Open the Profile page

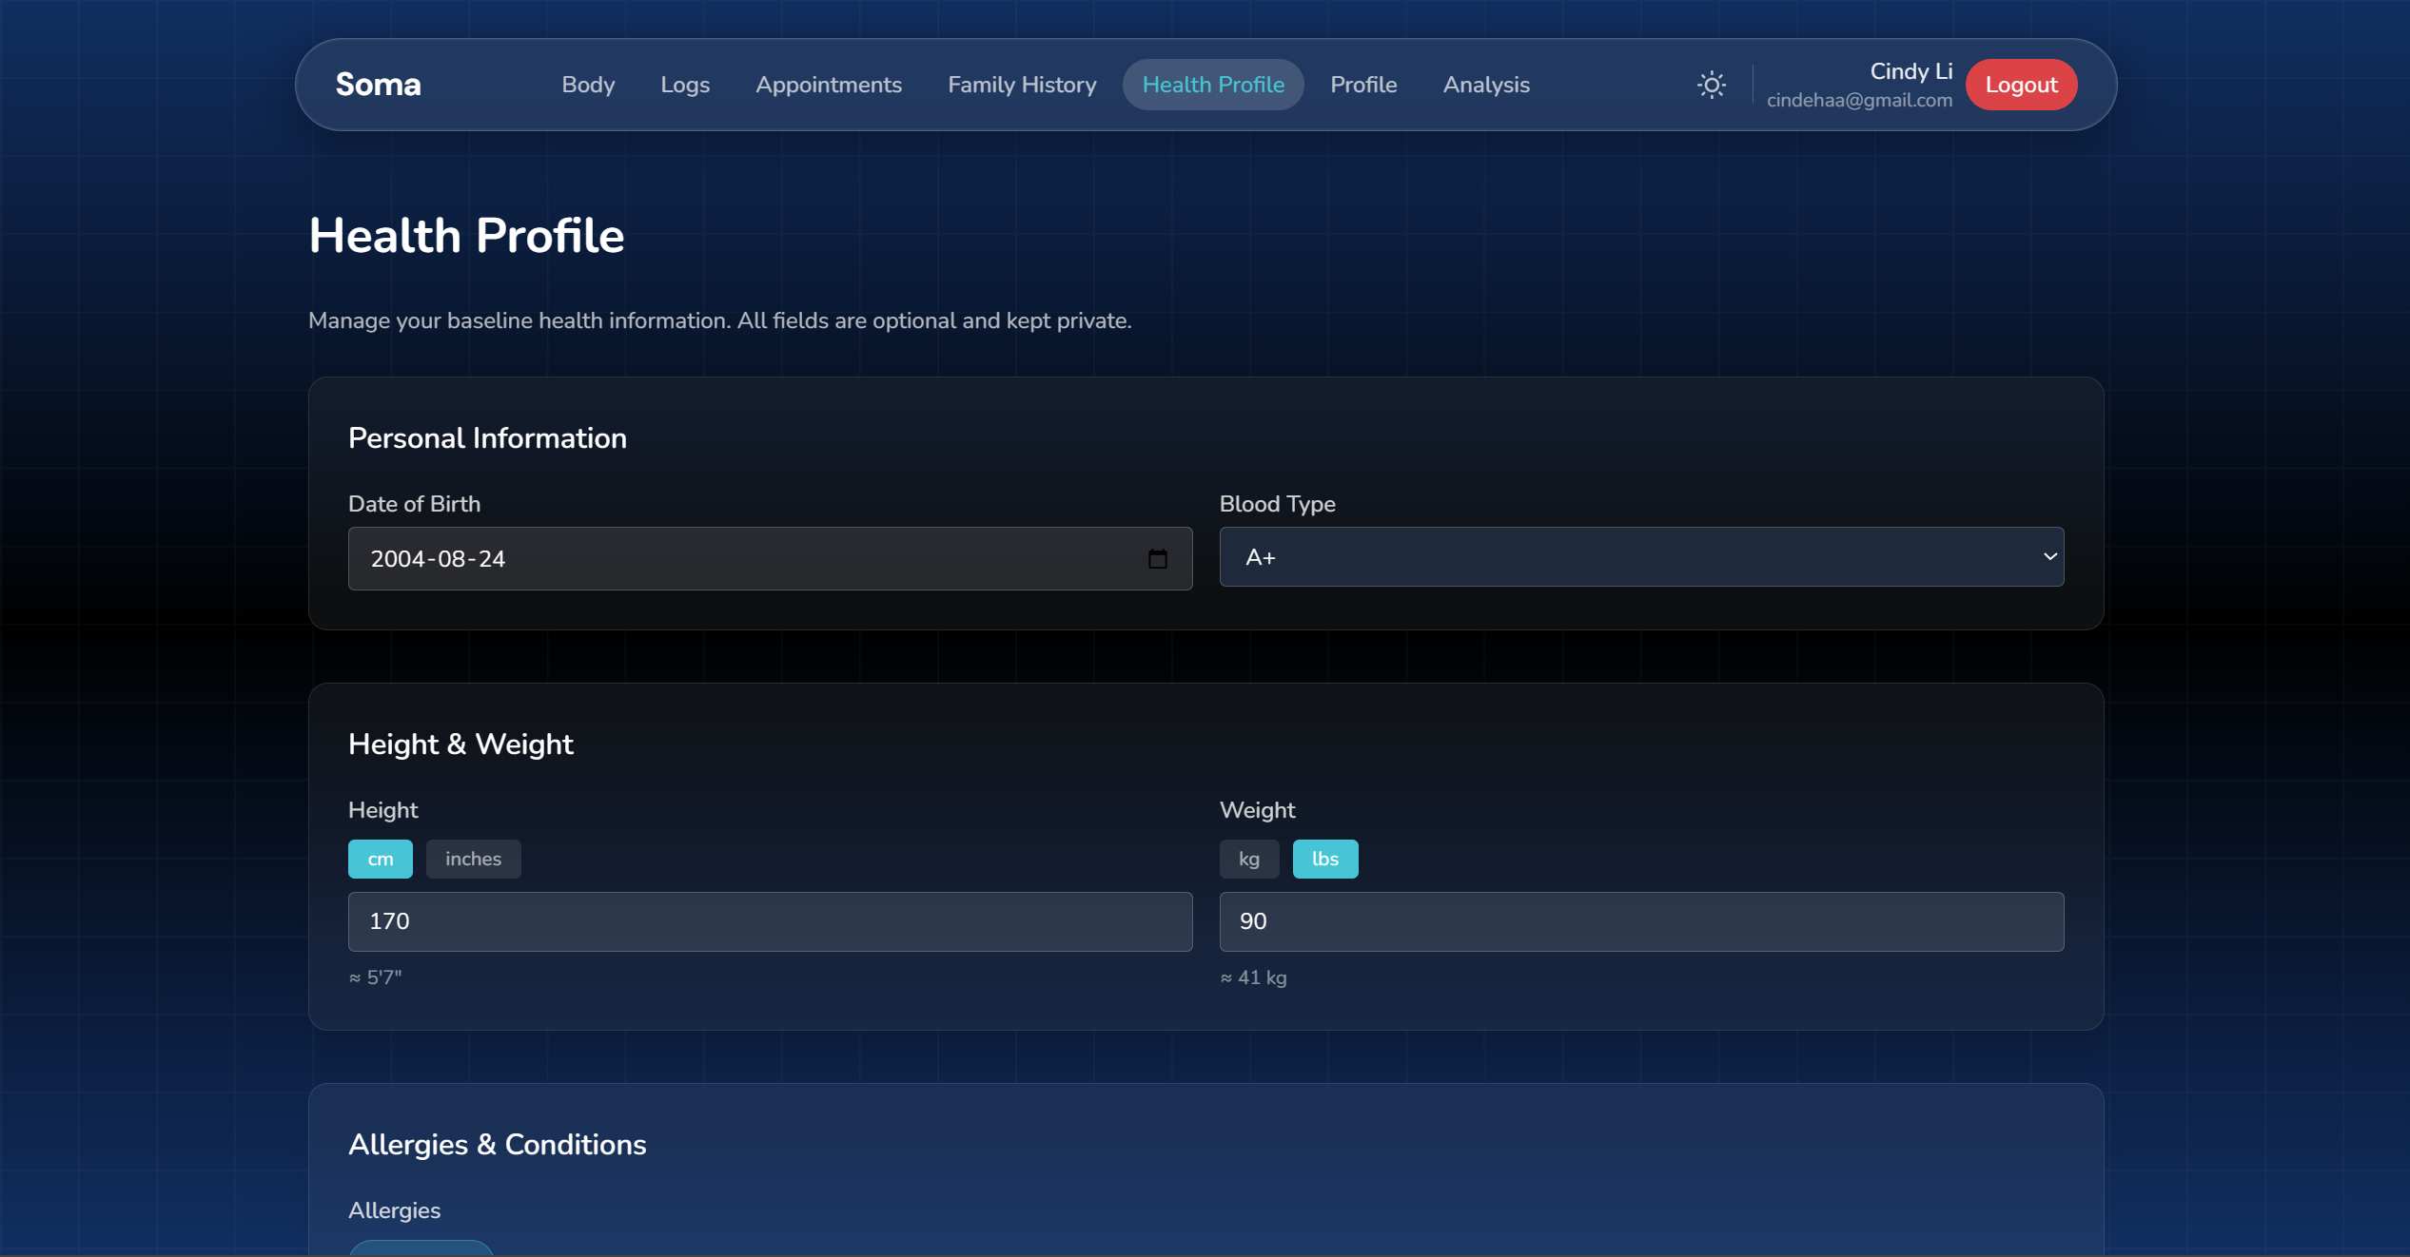pyautogui.click(x=1362, y=85)
